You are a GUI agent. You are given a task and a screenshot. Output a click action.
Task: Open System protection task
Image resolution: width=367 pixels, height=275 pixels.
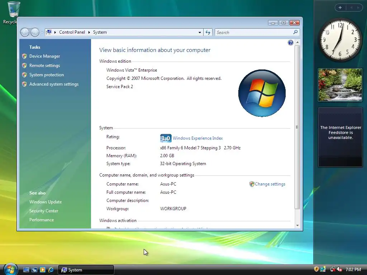pos(46,75)
